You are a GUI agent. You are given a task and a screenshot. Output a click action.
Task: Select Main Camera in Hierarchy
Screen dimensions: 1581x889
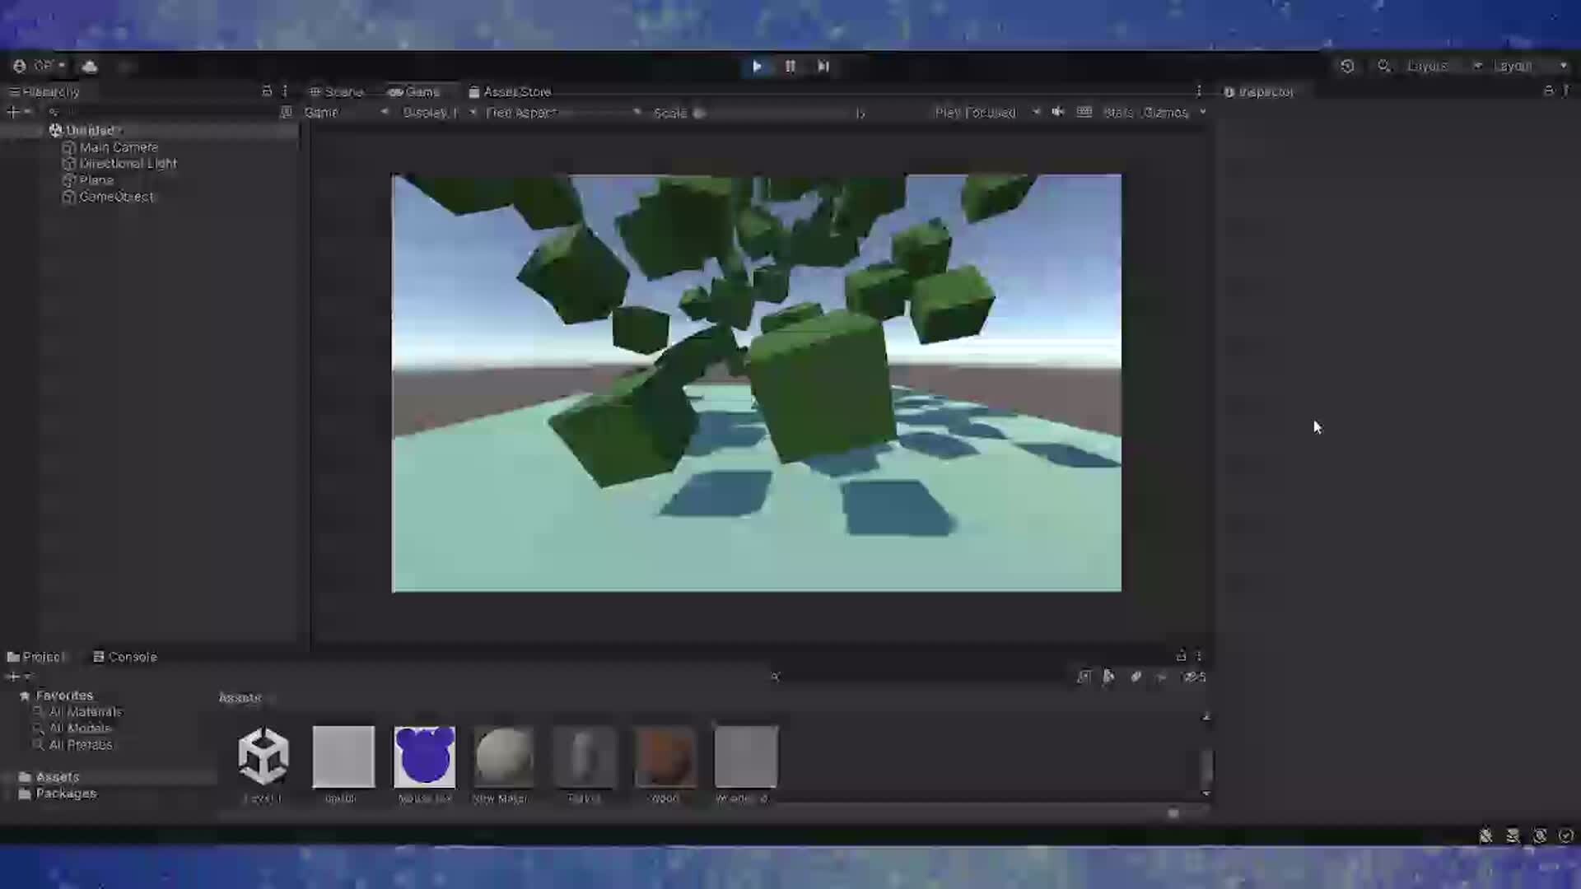coord(118,147)
